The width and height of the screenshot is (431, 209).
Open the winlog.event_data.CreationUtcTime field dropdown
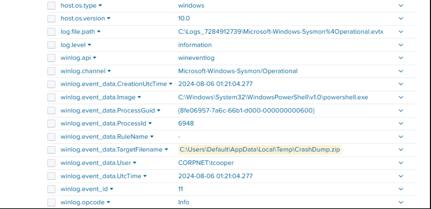[x=170, y=84]
